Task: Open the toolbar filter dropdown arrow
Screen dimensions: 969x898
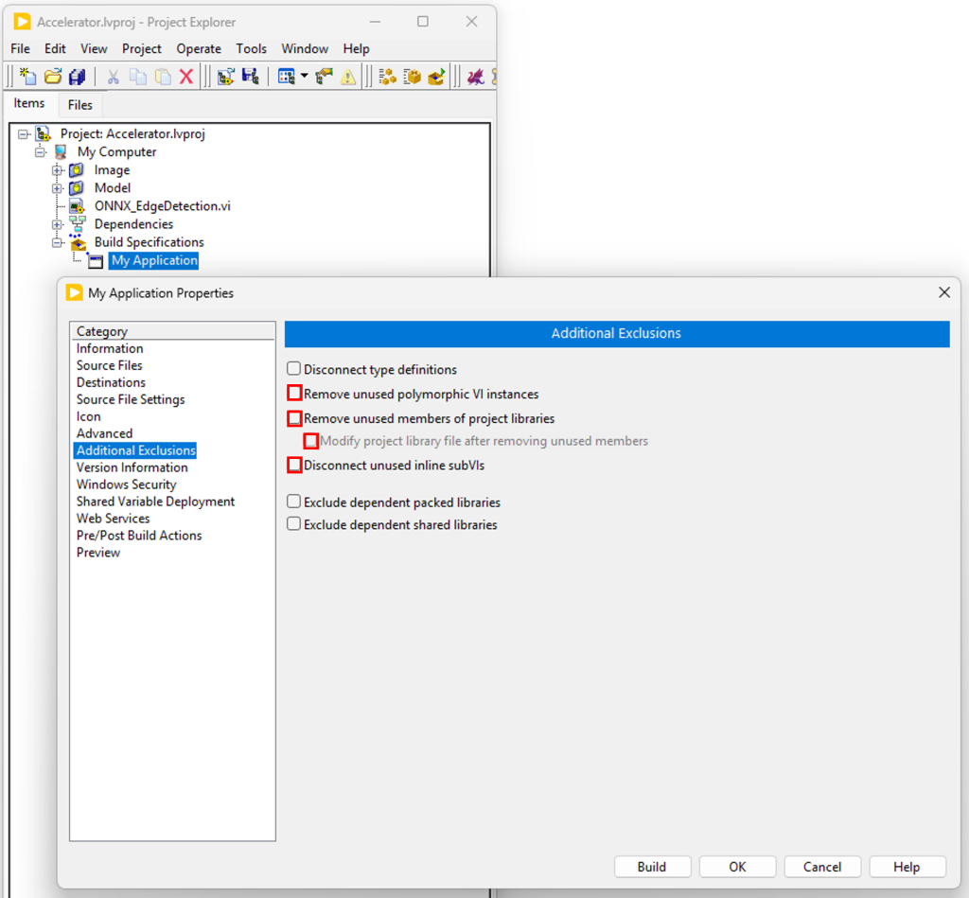Action: 304,77
